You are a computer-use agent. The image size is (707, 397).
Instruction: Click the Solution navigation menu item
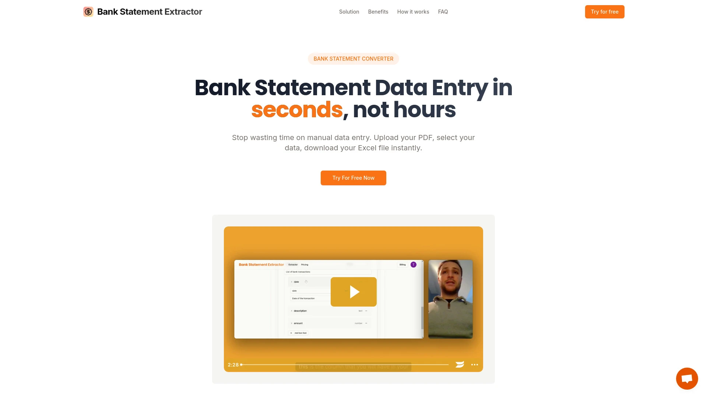click(x=349, y=11)
